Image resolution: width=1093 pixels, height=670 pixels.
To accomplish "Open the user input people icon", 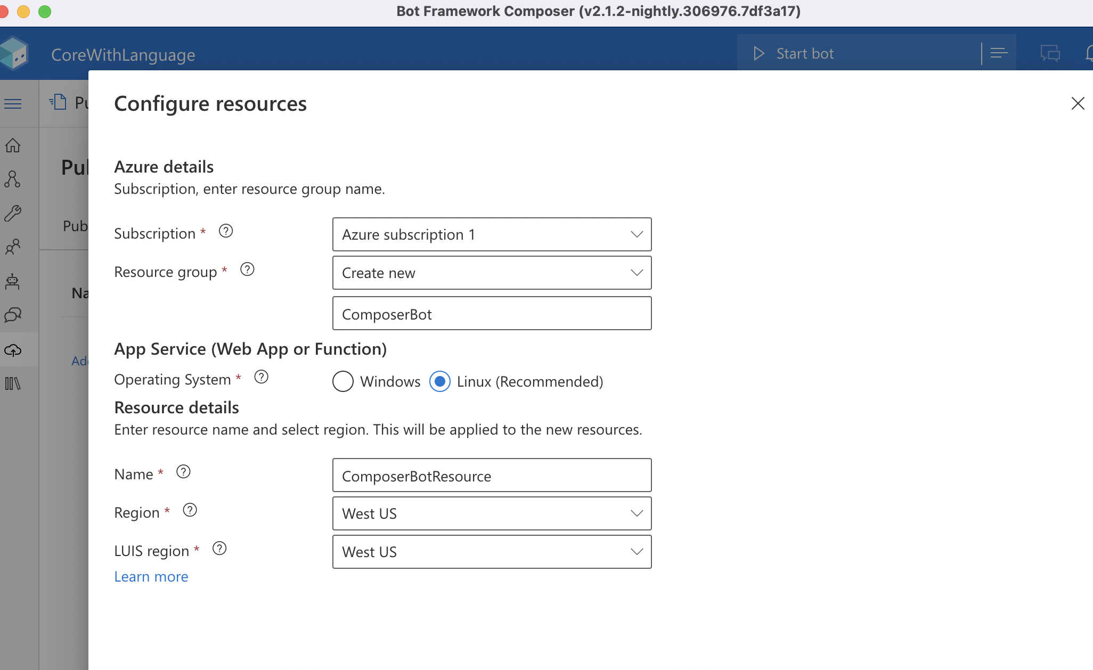I will [x=13, y=247].
